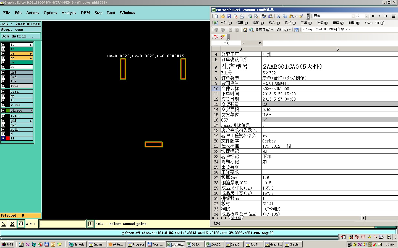Screen dimensions: 398x248
Task: Click the Genesis taskbar button
Action: point(77,244)
